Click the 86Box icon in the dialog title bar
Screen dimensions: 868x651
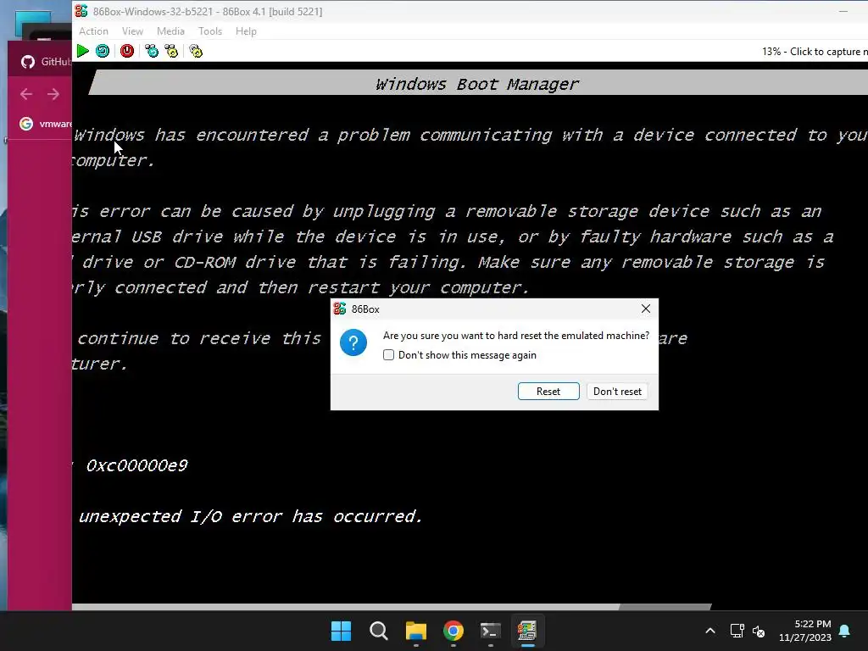[x=340, y=309]
